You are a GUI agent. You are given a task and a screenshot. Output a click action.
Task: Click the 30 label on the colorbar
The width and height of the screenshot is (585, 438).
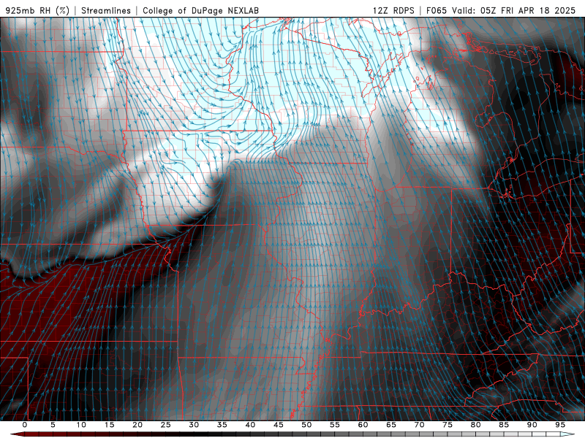pos(194,425)
